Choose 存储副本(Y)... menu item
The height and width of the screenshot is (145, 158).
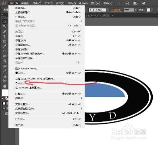click(46, 45)
